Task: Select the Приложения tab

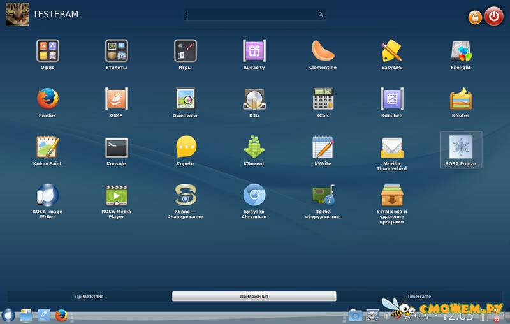Action: coord(254,297)
